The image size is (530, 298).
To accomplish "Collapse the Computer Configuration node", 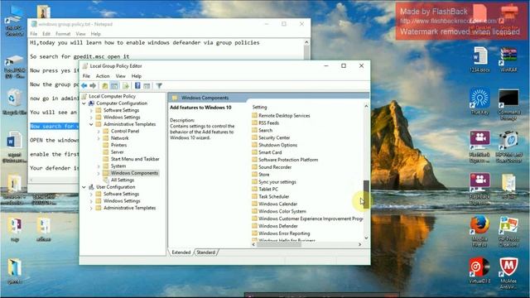I will [84, 103].
